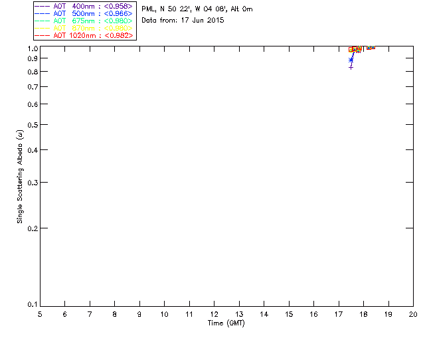Click the y-axis tick label '0.2'
425x340 pixels.
(33, 228)
